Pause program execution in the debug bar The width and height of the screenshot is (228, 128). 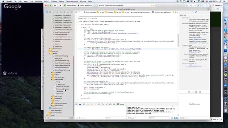pos(84,104)
